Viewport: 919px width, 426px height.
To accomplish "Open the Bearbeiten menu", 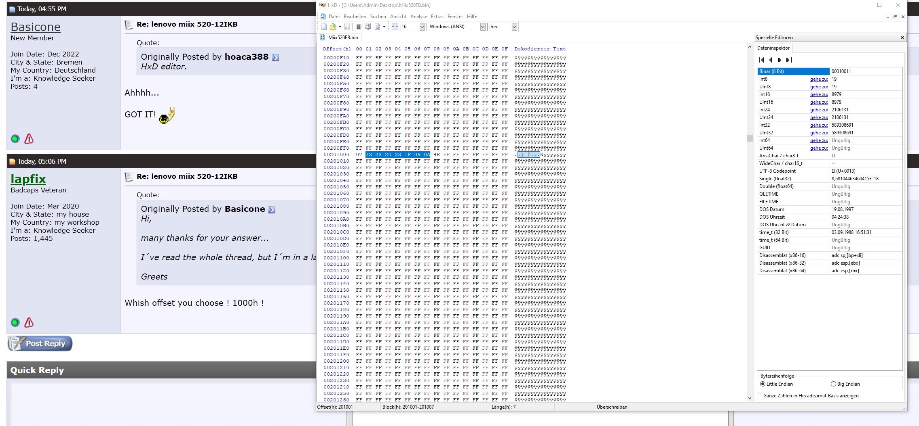I will pyautogui.click(x=355, y=17).
